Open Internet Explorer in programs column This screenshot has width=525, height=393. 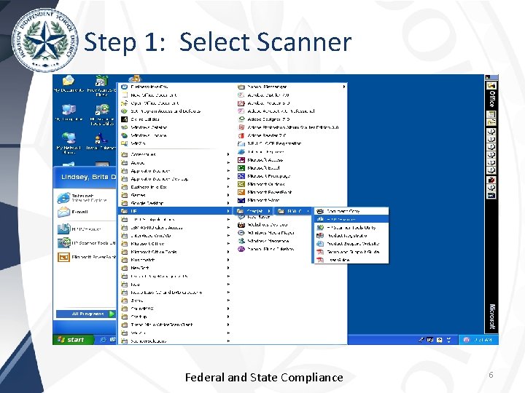261,151
